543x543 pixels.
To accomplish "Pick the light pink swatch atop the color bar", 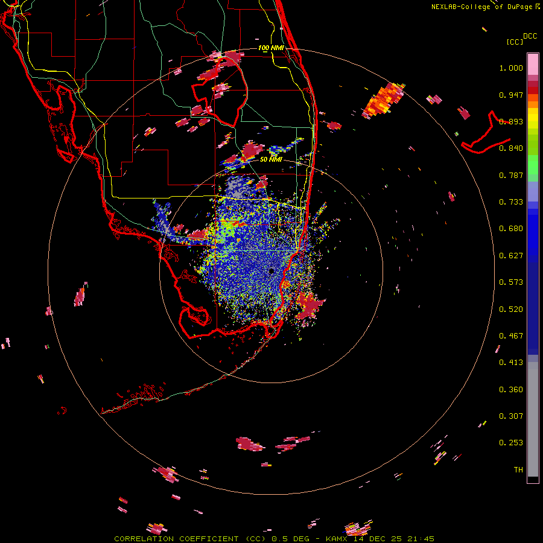I will [x=533, y=64].
